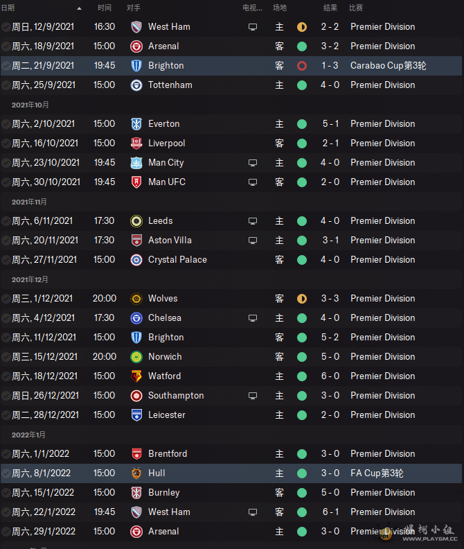
Task: Toggle the check circle beside 周六, 6/11/2021
Action: pyautogui.click(x=6, y=221)
